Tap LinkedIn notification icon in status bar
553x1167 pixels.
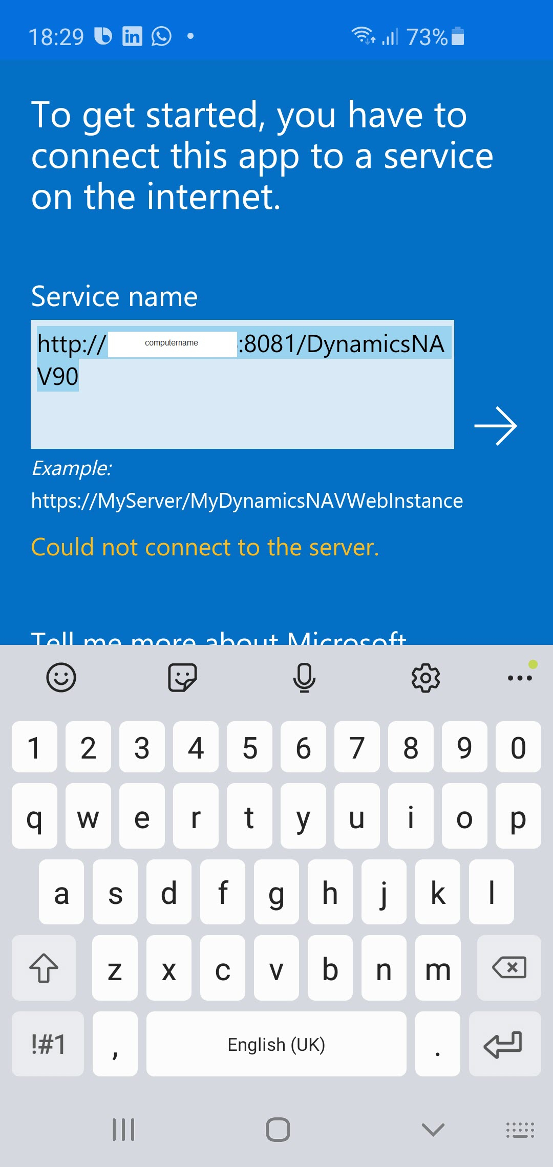pyautogui.click(x=132, y=36)
